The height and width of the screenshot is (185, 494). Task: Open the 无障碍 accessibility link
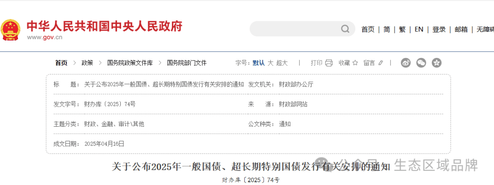tap(485, 30)
